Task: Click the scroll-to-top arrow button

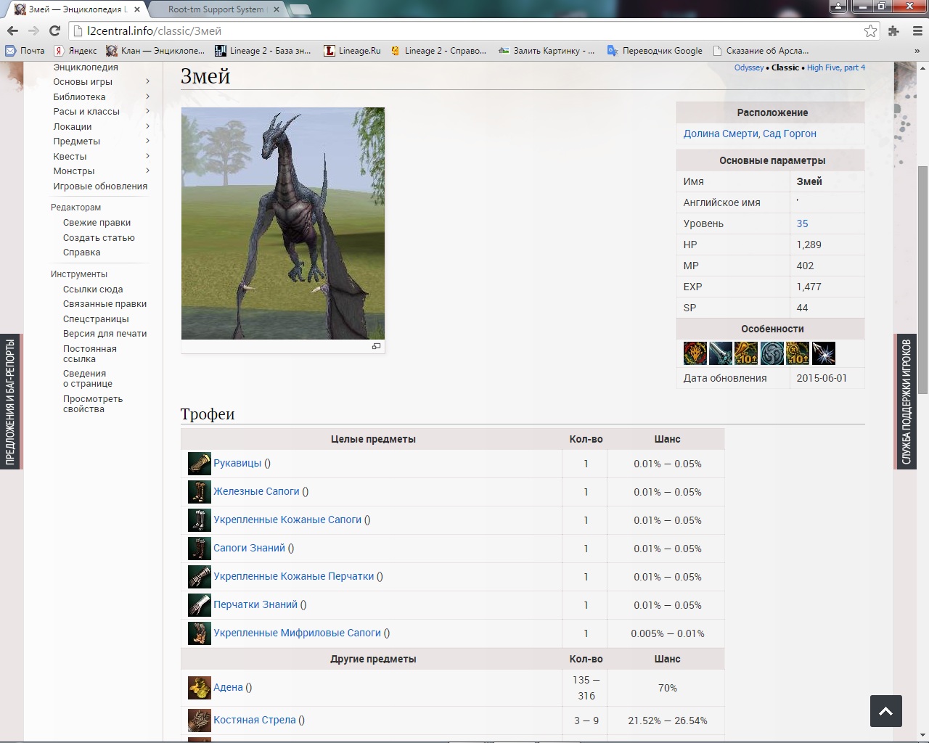Action: coord(886,711)
